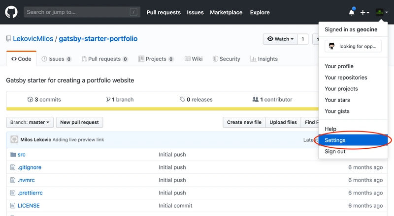Open the Wiki tab
Viewport: 394px width, 216px height.
click(x=194, y=59)
